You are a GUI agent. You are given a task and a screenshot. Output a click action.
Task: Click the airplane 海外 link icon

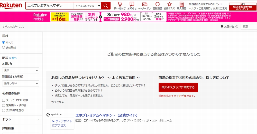pos(10,58)
